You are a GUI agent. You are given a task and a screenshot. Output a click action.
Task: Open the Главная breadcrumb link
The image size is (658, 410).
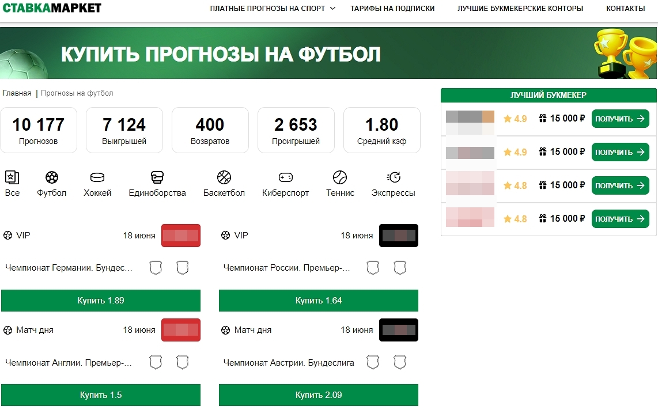tap(17, 93)
